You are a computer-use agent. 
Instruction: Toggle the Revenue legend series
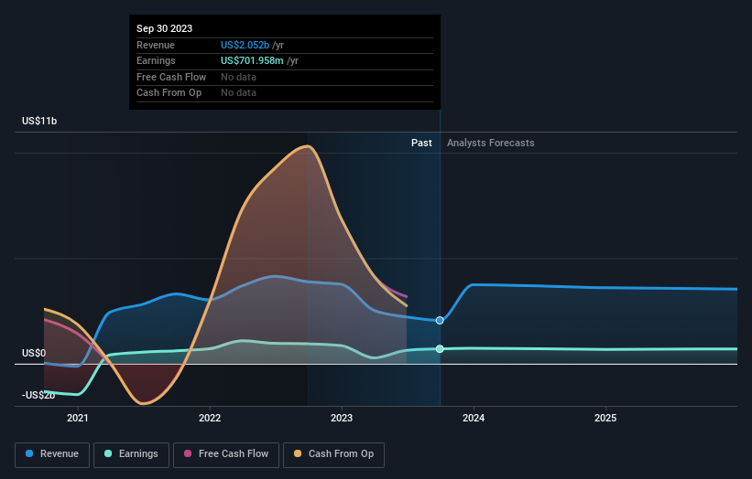[x=52, y=454]
